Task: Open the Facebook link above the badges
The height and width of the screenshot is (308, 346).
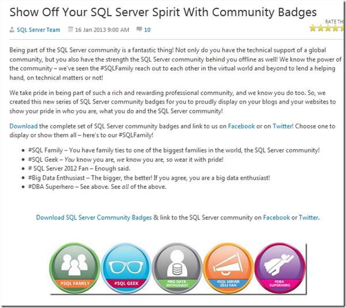Action: coord(276,218)
